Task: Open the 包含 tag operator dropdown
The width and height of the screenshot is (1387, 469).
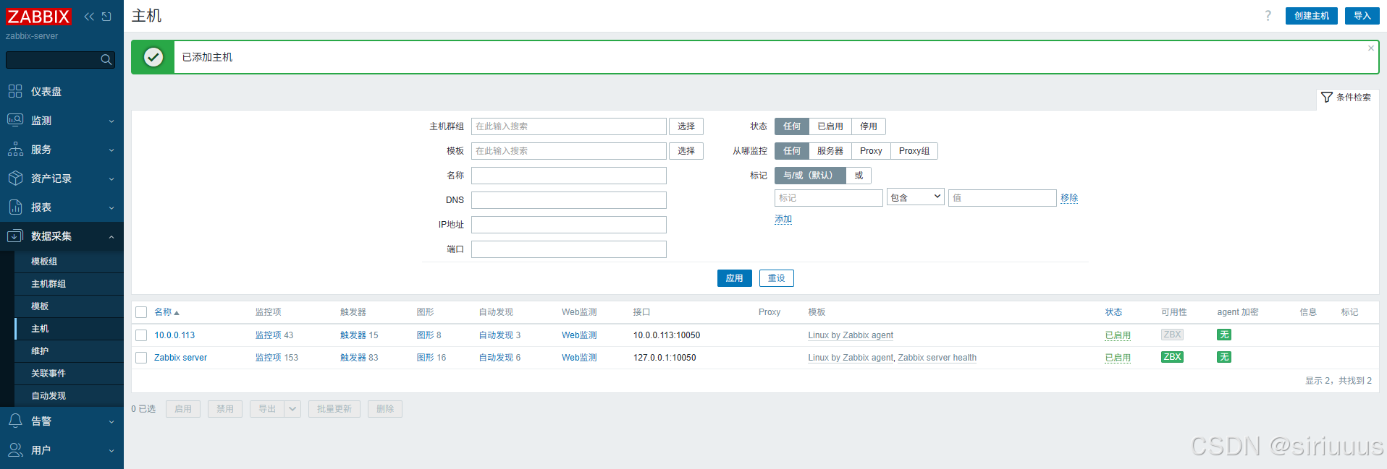Action: click(916, 197)
